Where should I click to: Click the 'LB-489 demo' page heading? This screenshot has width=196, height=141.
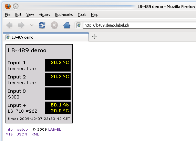27,50
